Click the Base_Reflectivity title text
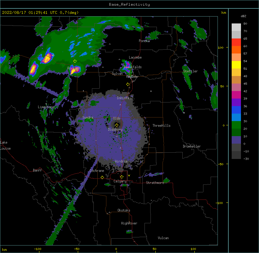Screen dimensions: 259x253 [x=129, y=5]
